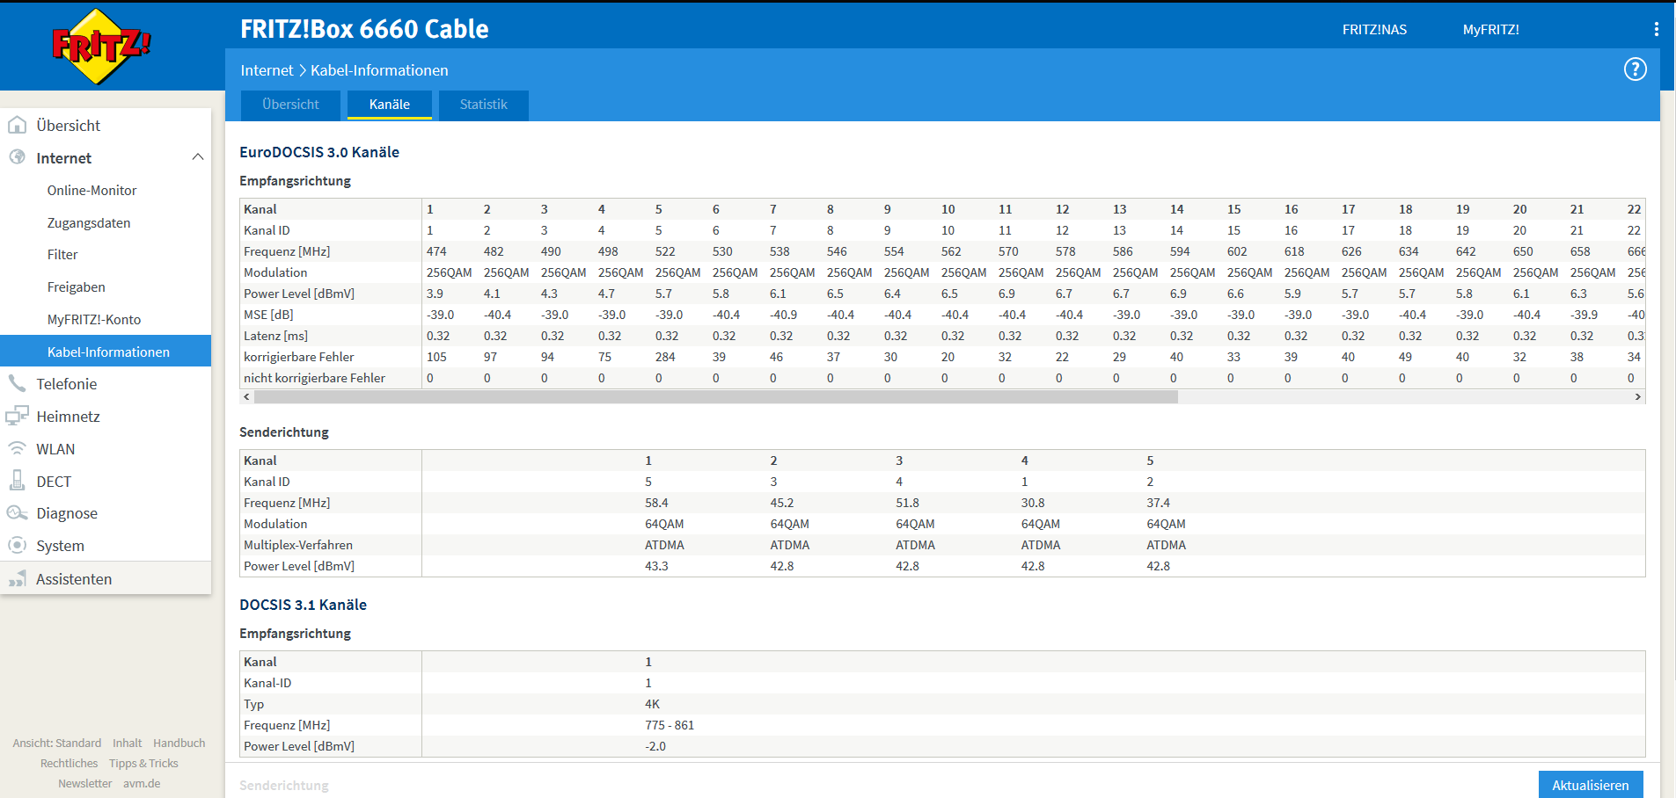Click the Multiplex-Verfahren row label

pyautogui.click(x=297, y=545)
